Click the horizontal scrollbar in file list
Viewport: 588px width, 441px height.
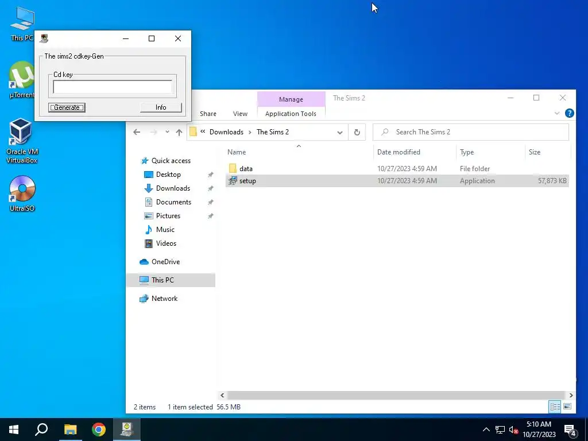pyautogui.click(x=396, y=395)
